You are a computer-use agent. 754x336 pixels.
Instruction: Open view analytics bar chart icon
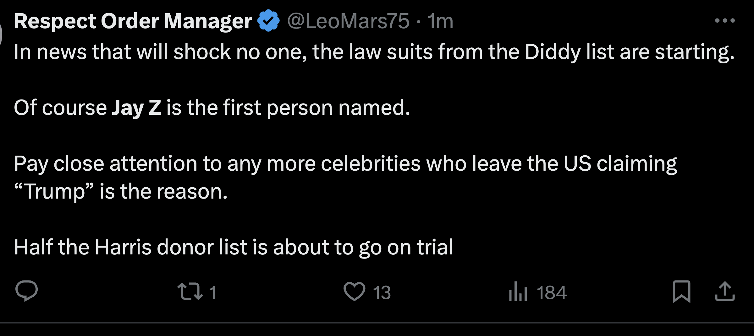tap(518, 291)
